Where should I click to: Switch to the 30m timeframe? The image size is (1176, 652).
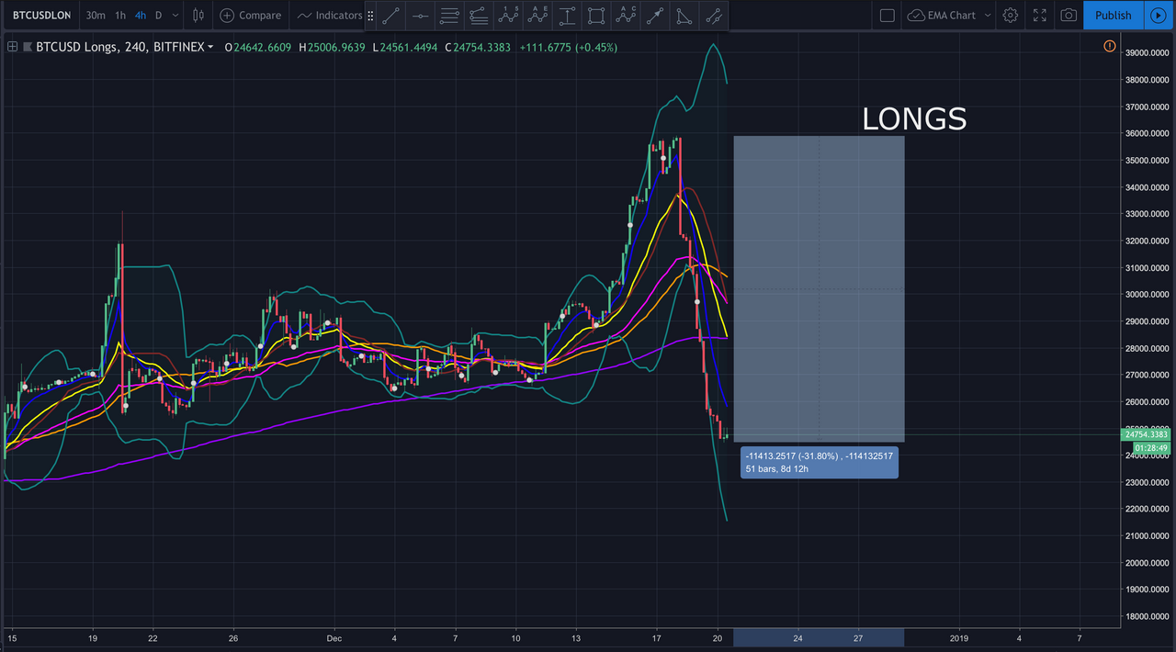[x=95, y=15]
